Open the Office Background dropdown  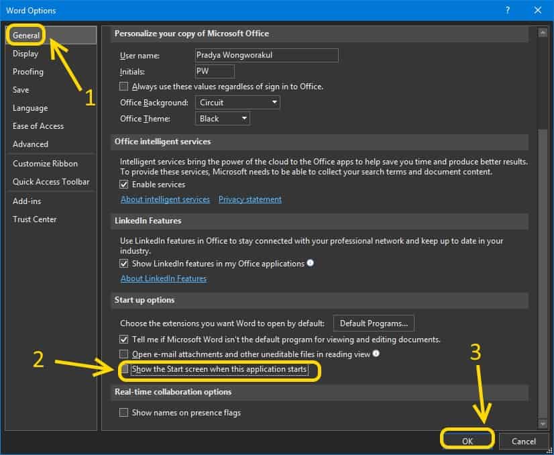[238, 103]
